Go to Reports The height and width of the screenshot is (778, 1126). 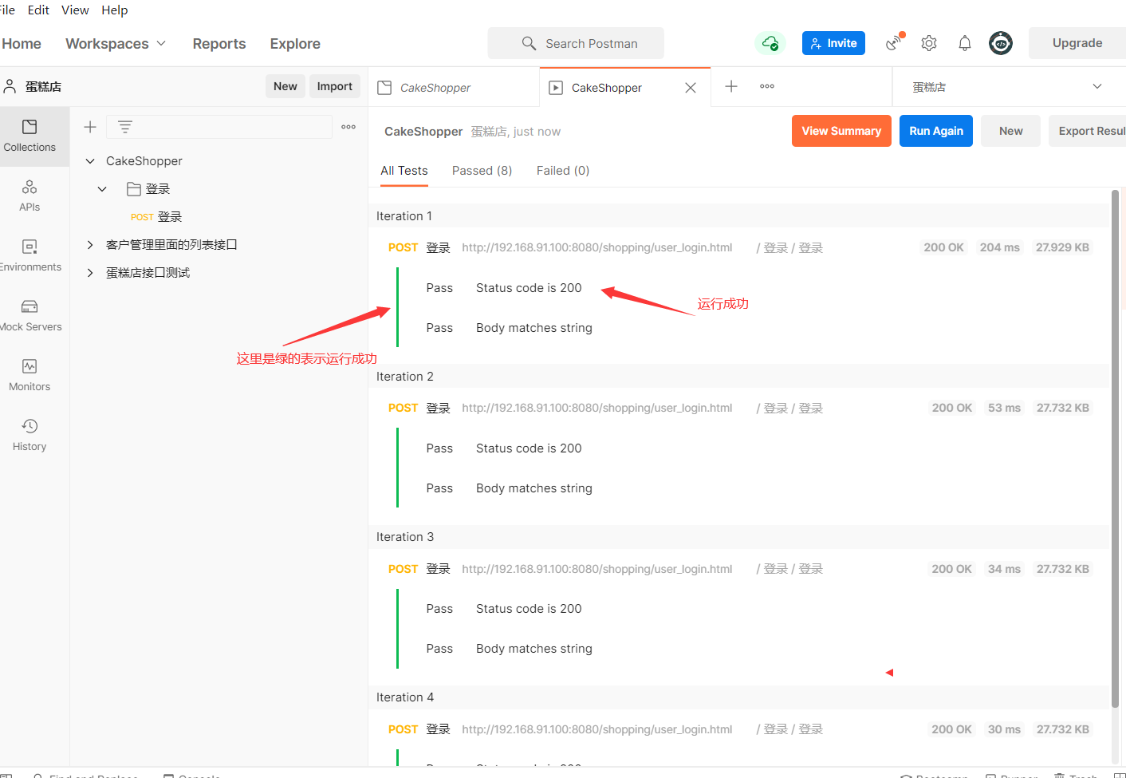coord(219,44)
